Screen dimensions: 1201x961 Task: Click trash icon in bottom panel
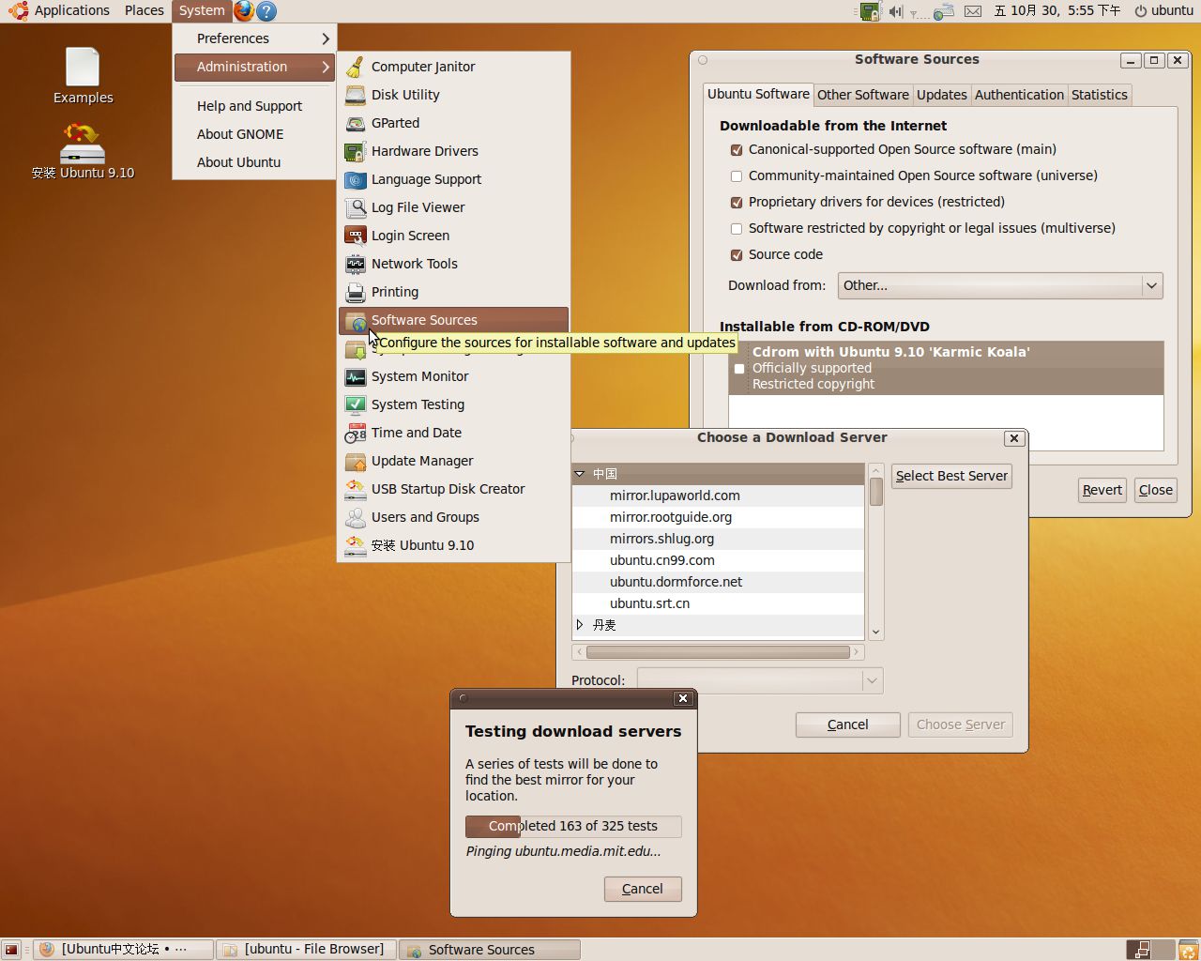click(x=1188, y=950)
